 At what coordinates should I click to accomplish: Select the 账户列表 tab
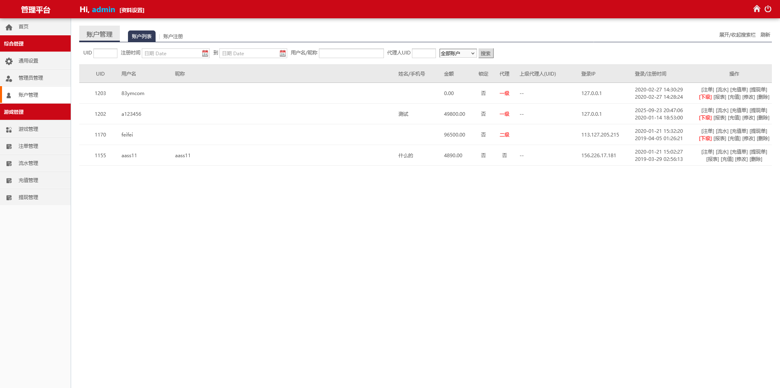pyautogui.click(x=142, y=36)
